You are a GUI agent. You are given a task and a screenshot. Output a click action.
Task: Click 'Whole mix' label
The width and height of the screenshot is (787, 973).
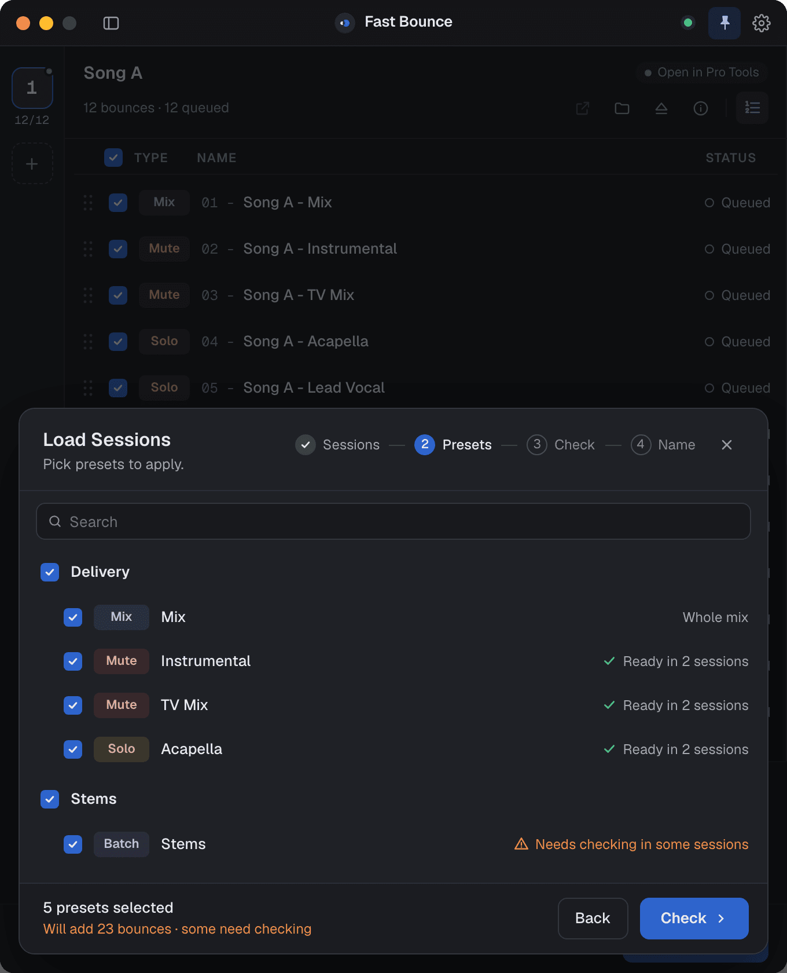coord(715,617)
